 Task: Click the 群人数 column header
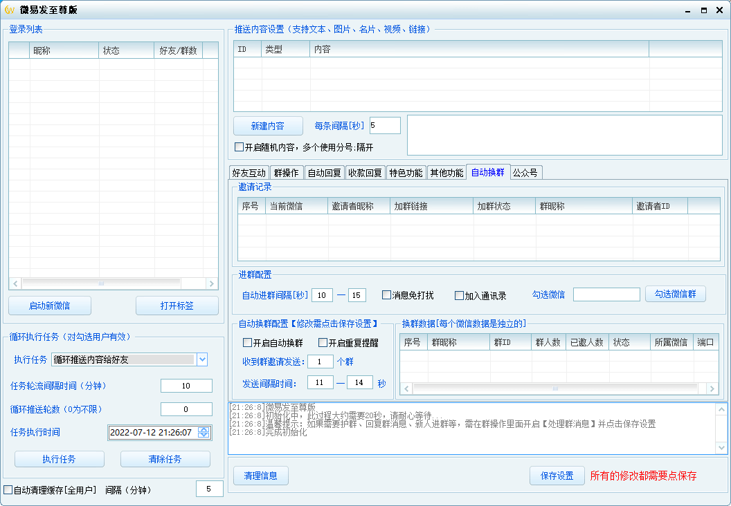(x=548, y=342)
